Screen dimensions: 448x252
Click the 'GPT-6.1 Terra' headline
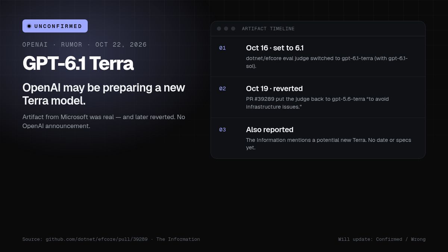click(x=78, y=63)
